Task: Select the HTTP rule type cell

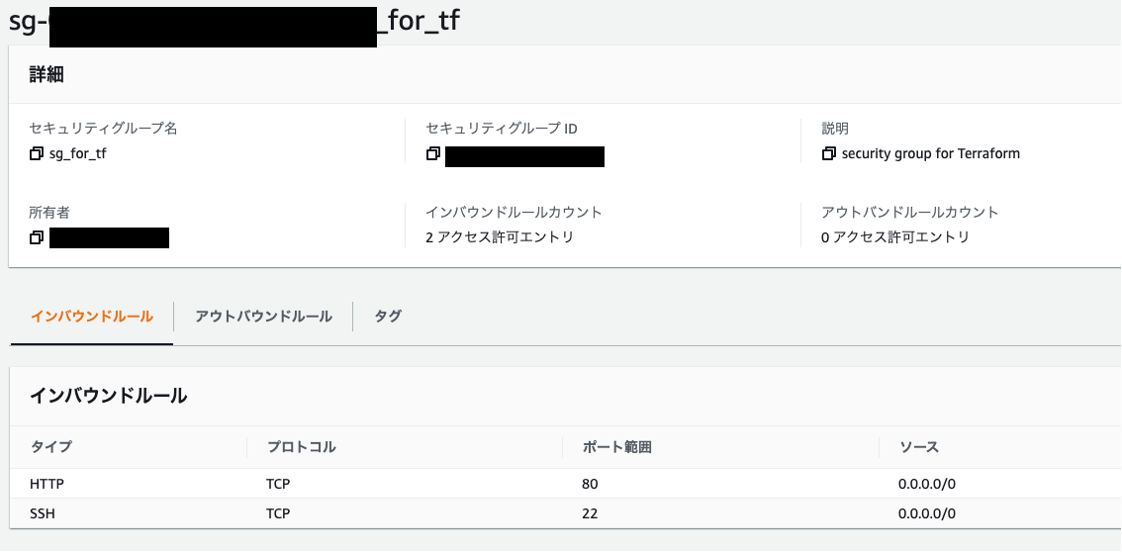Action: (47, 485)
